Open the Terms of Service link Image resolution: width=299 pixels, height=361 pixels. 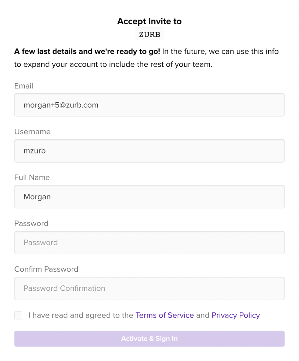coord(165,315)
